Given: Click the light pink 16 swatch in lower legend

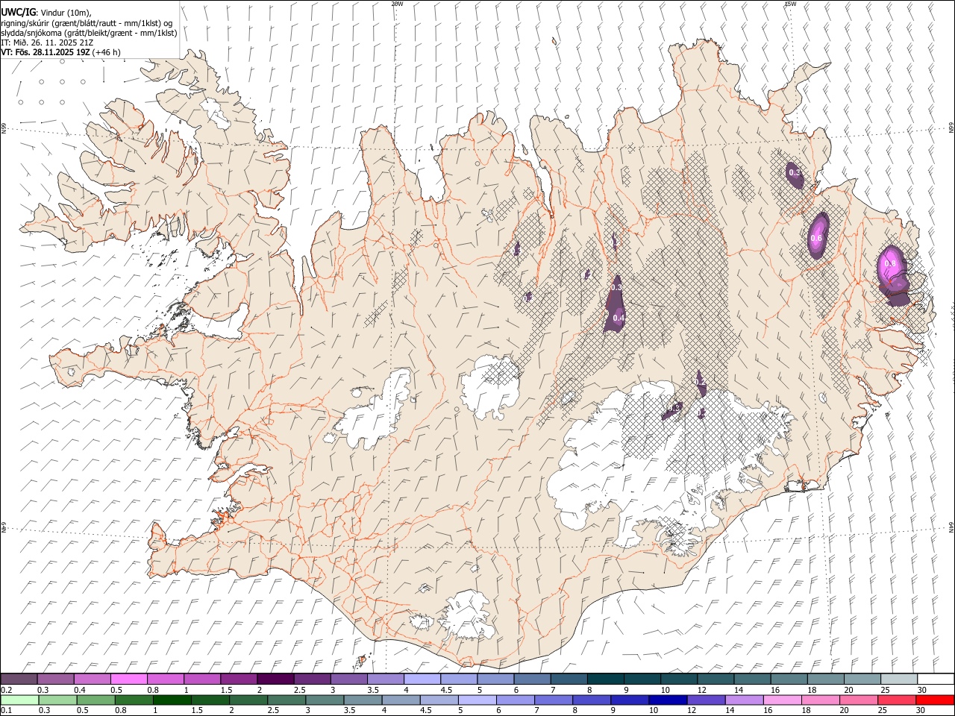Looking at the screenshot, I should pyautogui.click(x=782, y=700).
